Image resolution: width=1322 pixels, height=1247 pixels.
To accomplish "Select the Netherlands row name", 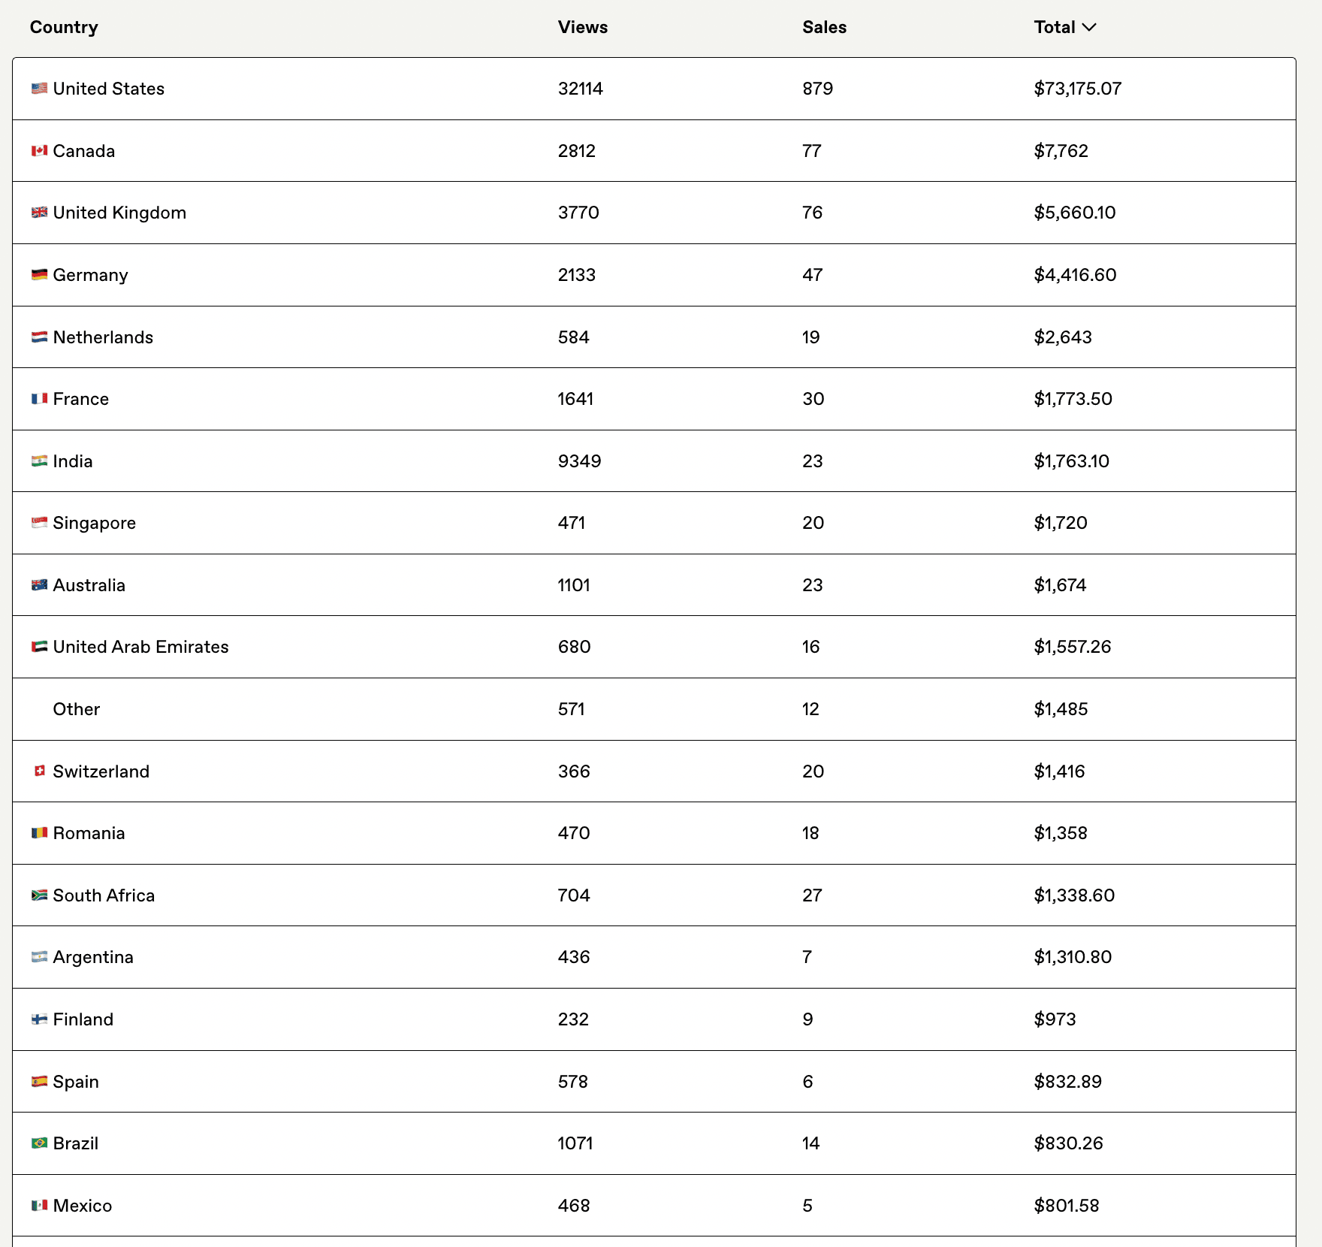I will [x=103, y=337].
